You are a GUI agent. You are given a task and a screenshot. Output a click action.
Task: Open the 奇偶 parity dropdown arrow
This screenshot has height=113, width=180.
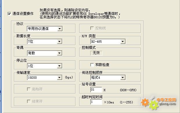[60, 53]
